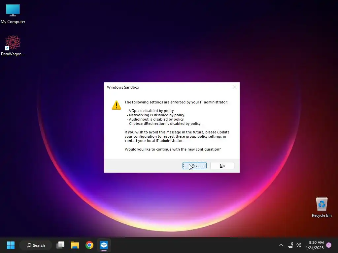The width and height of the screenshot is (338, 253).
Task: Open the notification badge showing 1
Action: pyautogui.click(x=329, y=245)
